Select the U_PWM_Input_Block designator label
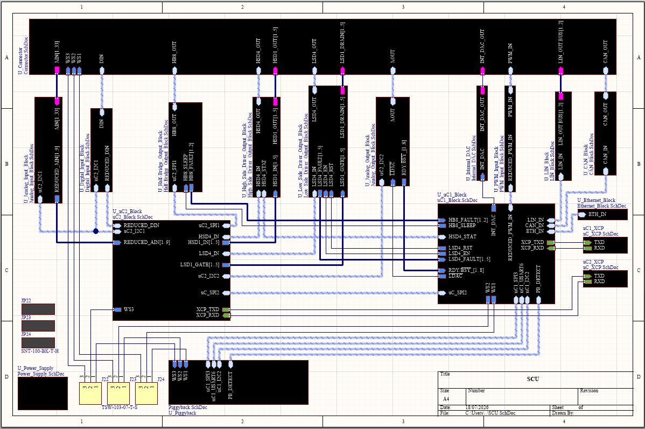This screenshot has height=429, width=645. coord(496,168)
